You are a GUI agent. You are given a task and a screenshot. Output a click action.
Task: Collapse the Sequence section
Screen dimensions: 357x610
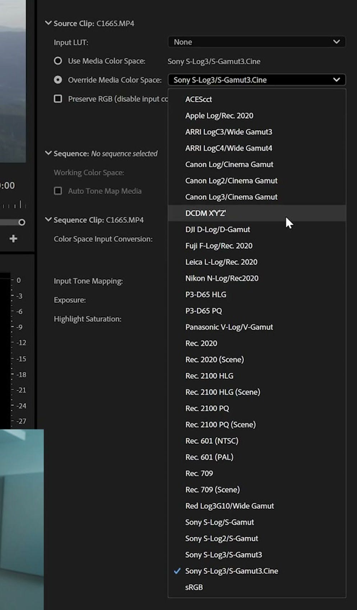48,153
